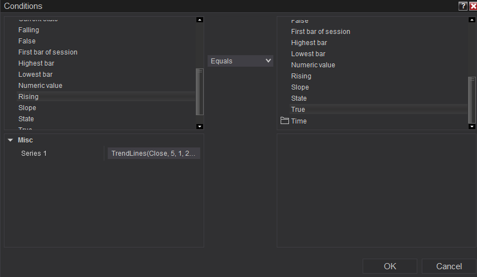This screenshot has width=477, height=277.
Task: Collapse the Misc section
Action: pyautogui.click(x=10, y=140)
